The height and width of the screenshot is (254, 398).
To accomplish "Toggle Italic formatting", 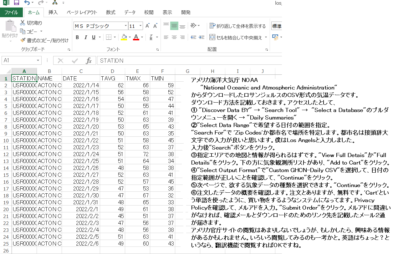I will (x=85, y=38).
